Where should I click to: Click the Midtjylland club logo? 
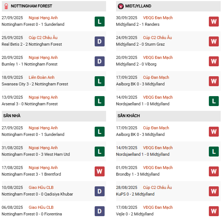click(120, 6)
